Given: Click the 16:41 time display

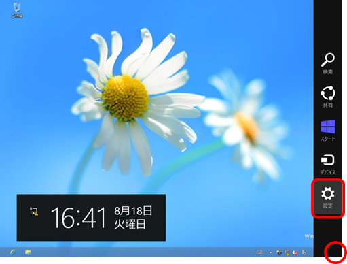Looking at the screenshot, I should point(78,218).
